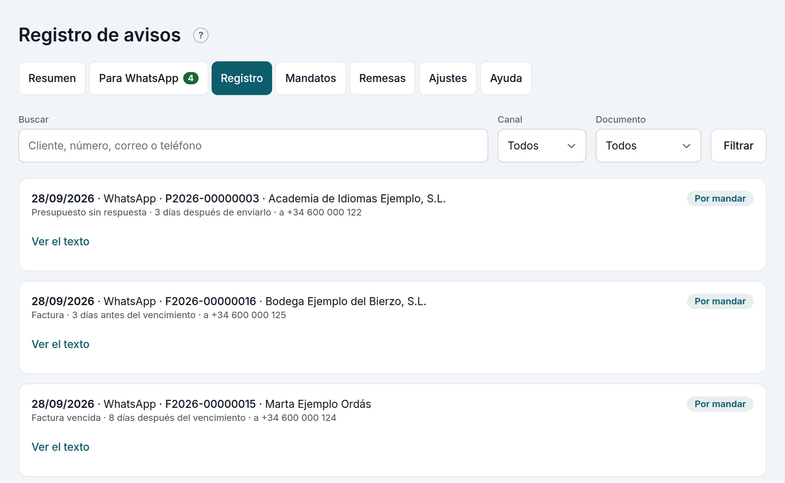The height and width of the screenshot is (483, 785).
Task: Click Por mandar badge on F2026-00000015
Action: (720, 404)
